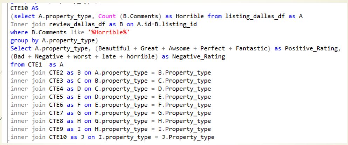Image resolution: width=348 pixels, height=145 pixels.
Task: Click 'CTE7' in the join list
Action: click(56, 113)
